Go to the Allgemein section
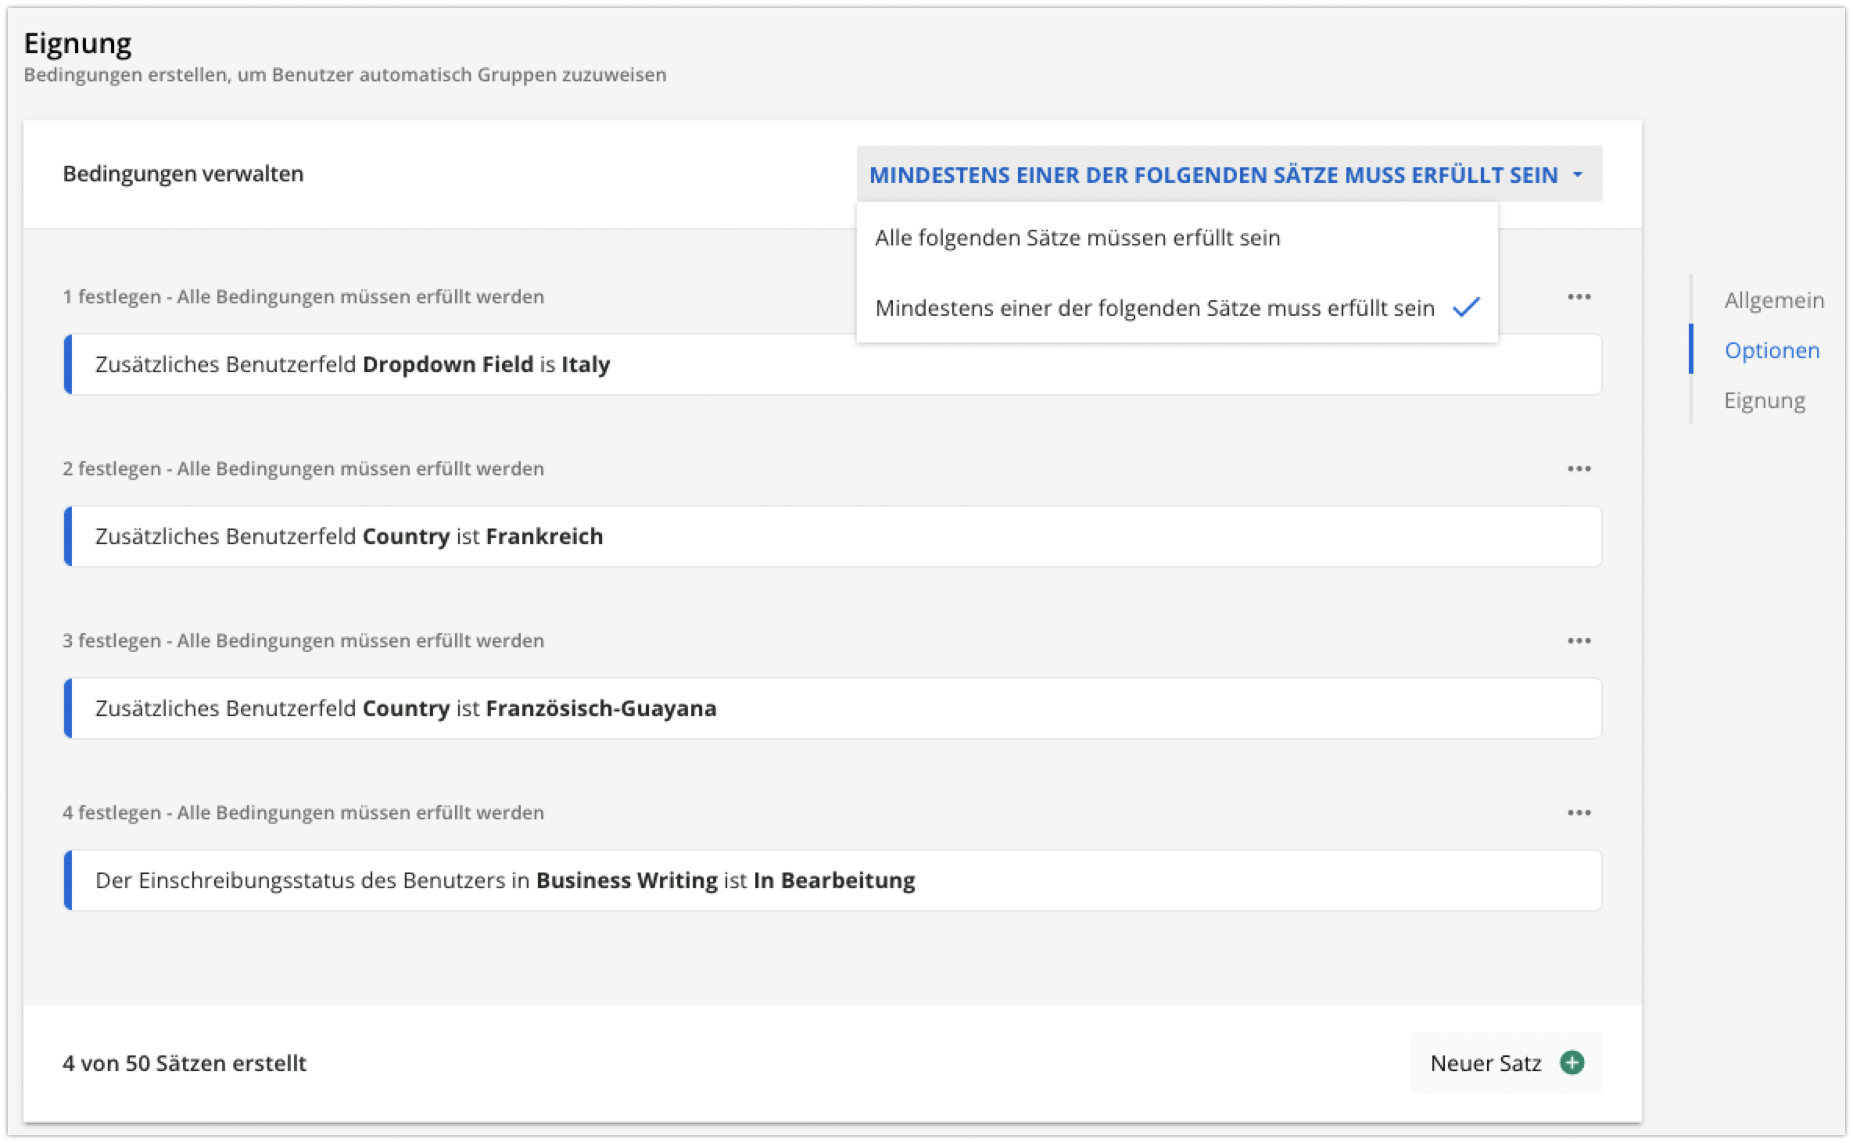The width and height of the screenshot is (1853, 1143). pos(1773,300)
